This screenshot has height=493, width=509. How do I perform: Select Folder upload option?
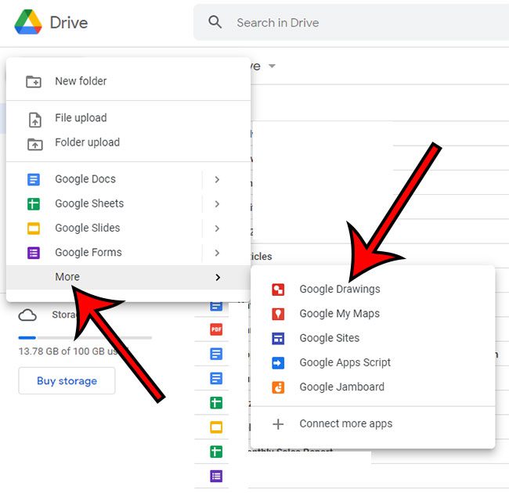128,142
